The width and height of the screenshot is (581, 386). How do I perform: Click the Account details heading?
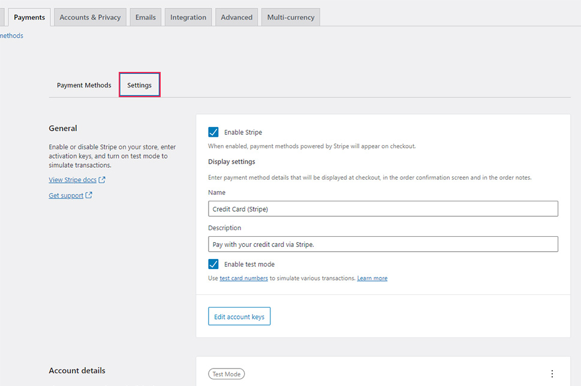(77, 370)
